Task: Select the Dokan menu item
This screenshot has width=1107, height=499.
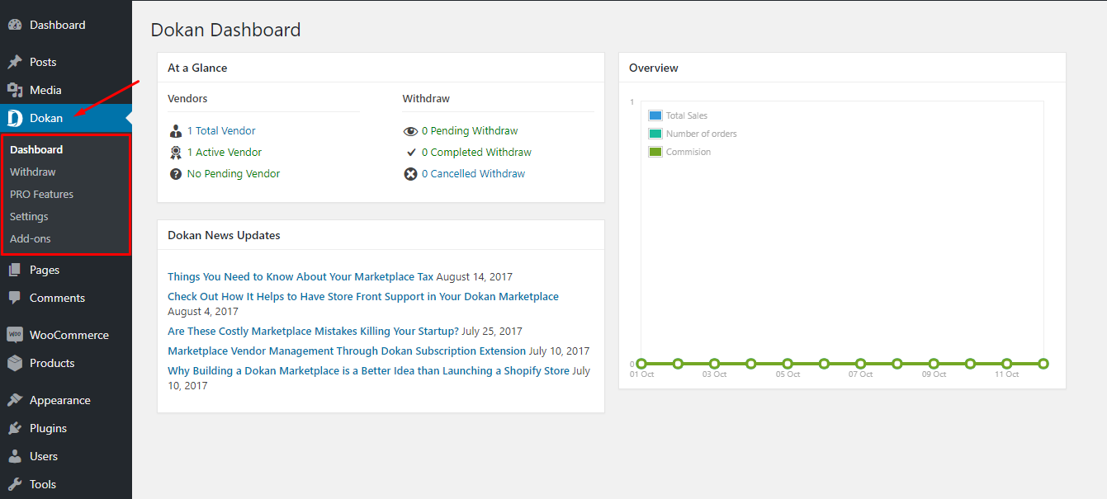Action: point(66,118)
